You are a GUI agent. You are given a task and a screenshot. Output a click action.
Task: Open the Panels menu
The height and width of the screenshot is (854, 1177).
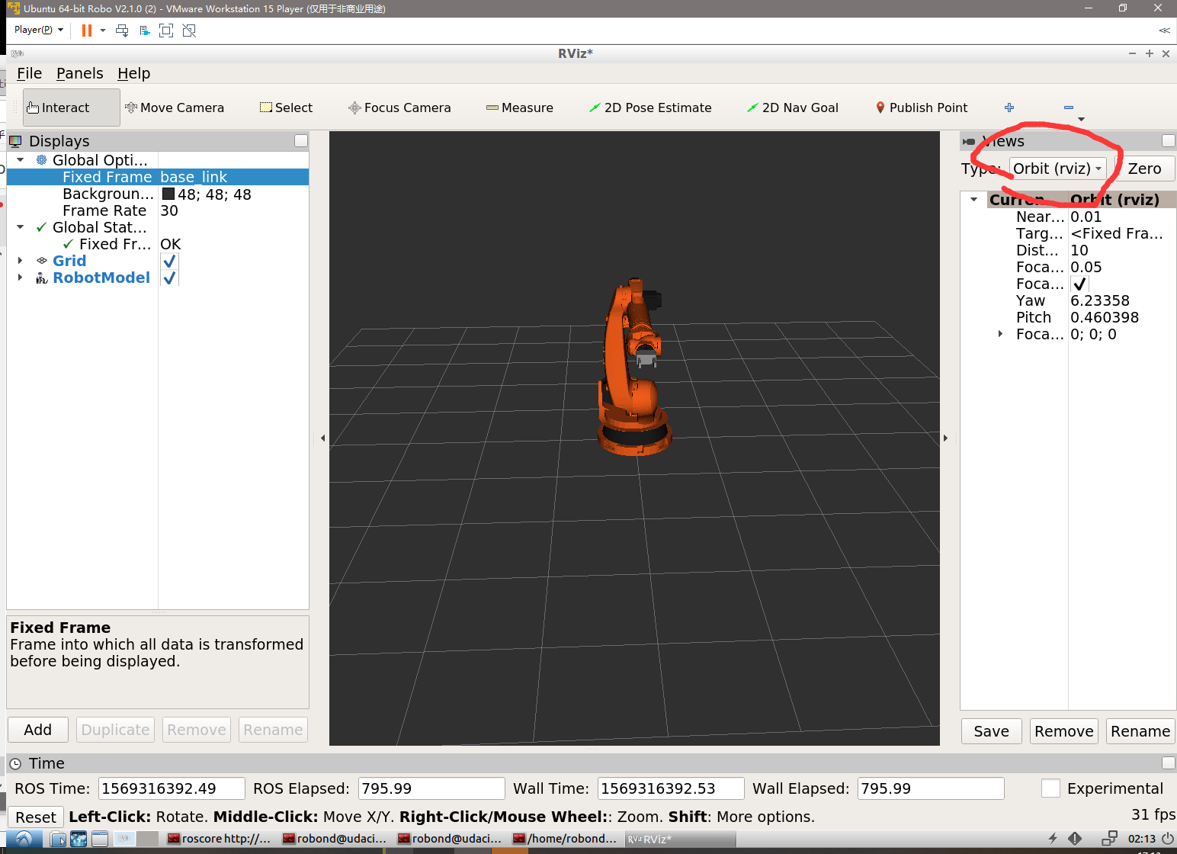[x=79, y=73]
